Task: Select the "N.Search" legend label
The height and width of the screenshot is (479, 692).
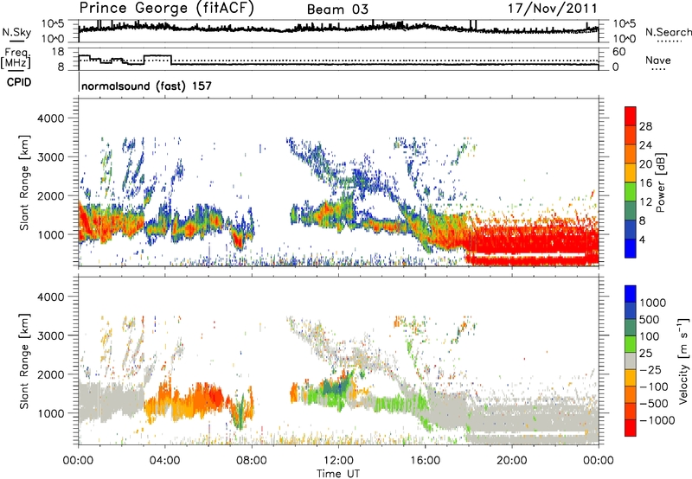Action: coord(668,32)
